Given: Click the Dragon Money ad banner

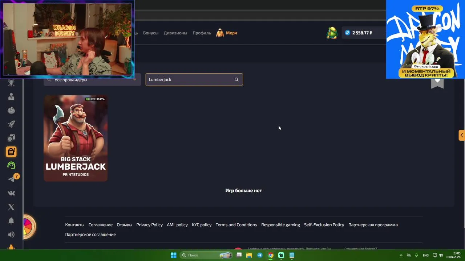Looking at the screenshot, I should (425, 39).
